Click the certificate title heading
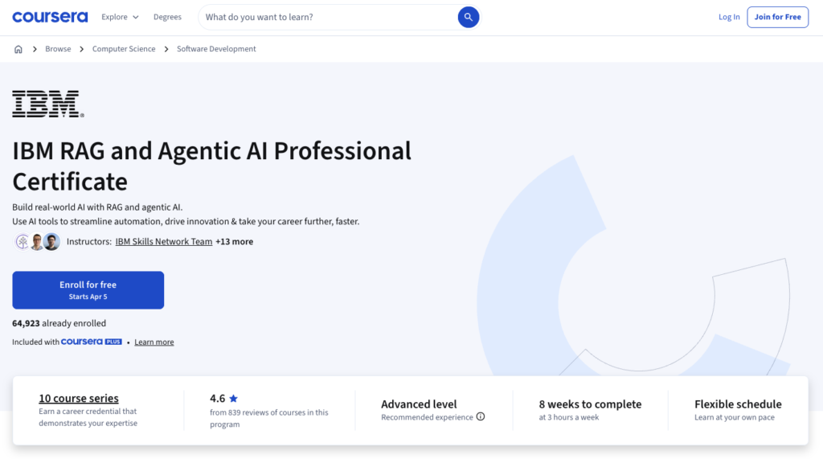This screenshot has height=459, width=823. (x=212, y=166)
